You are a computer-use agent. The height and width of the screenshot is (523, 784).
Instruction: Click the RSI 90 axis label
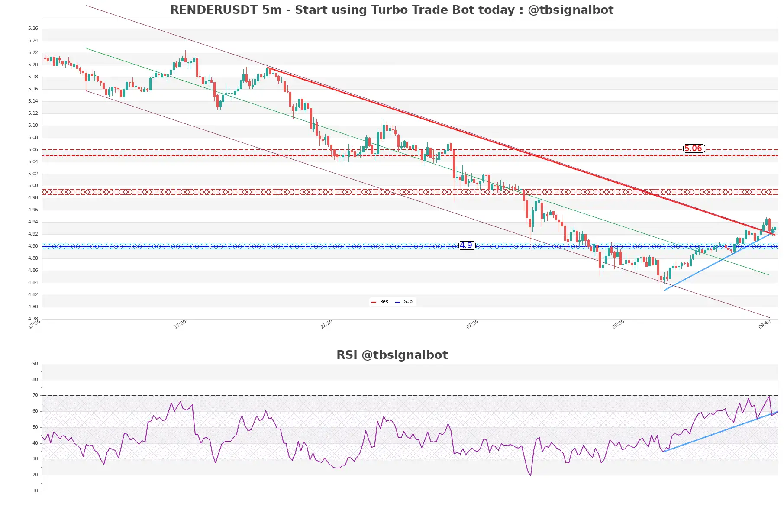click(x=35, y=364)
